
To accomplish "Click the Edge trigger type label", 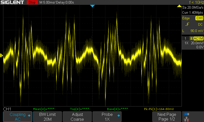I will (x=186, y=18).
